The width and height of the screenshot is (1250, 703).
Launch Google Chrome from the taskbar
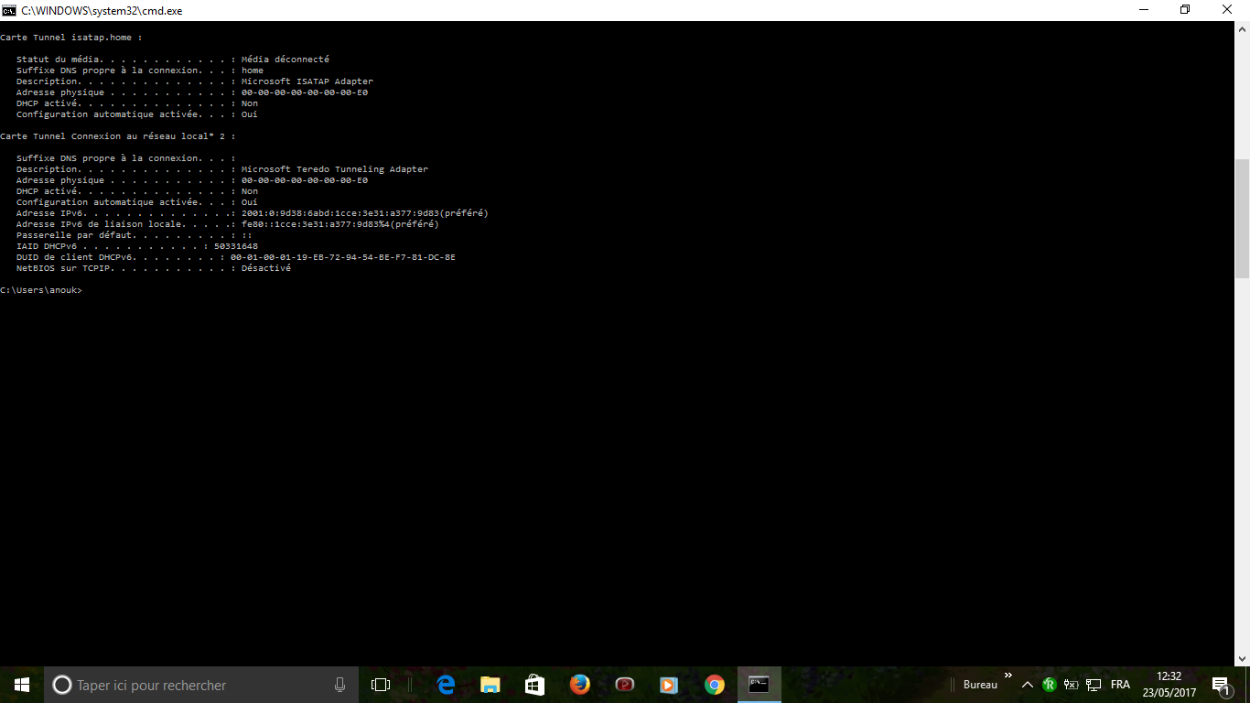coord(715,685)
